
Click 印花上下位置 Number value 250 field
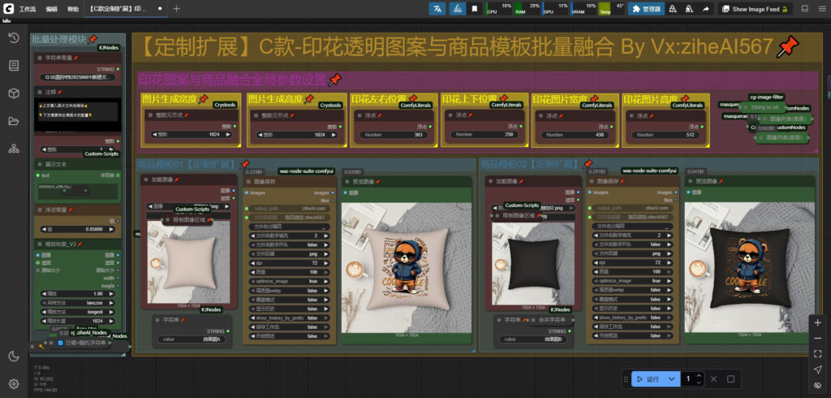point(485,135)
